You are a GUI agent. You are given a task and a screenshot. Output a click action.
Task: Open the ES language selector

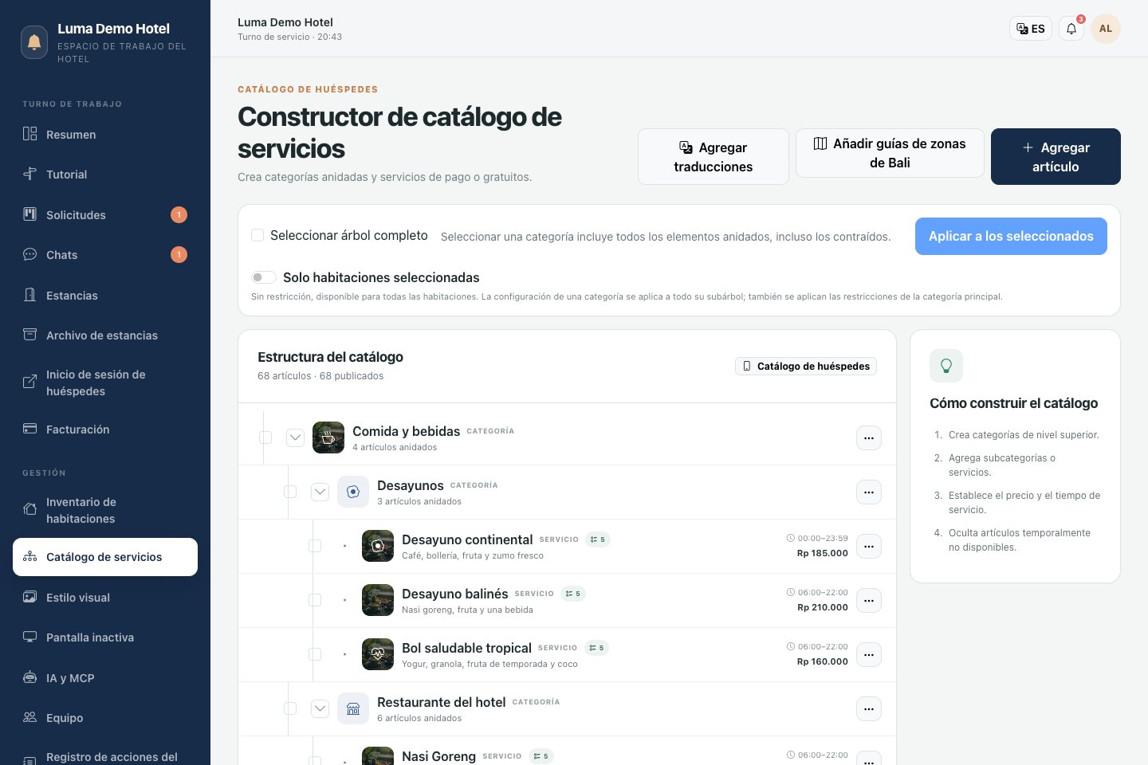click(1031, 29)
